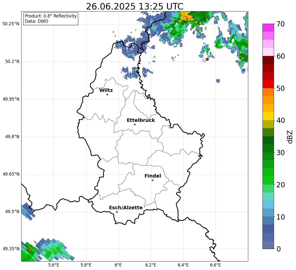The image size is (296, 270).
Task: Click the 49.35°N latitude label
Action: [11, 249]
